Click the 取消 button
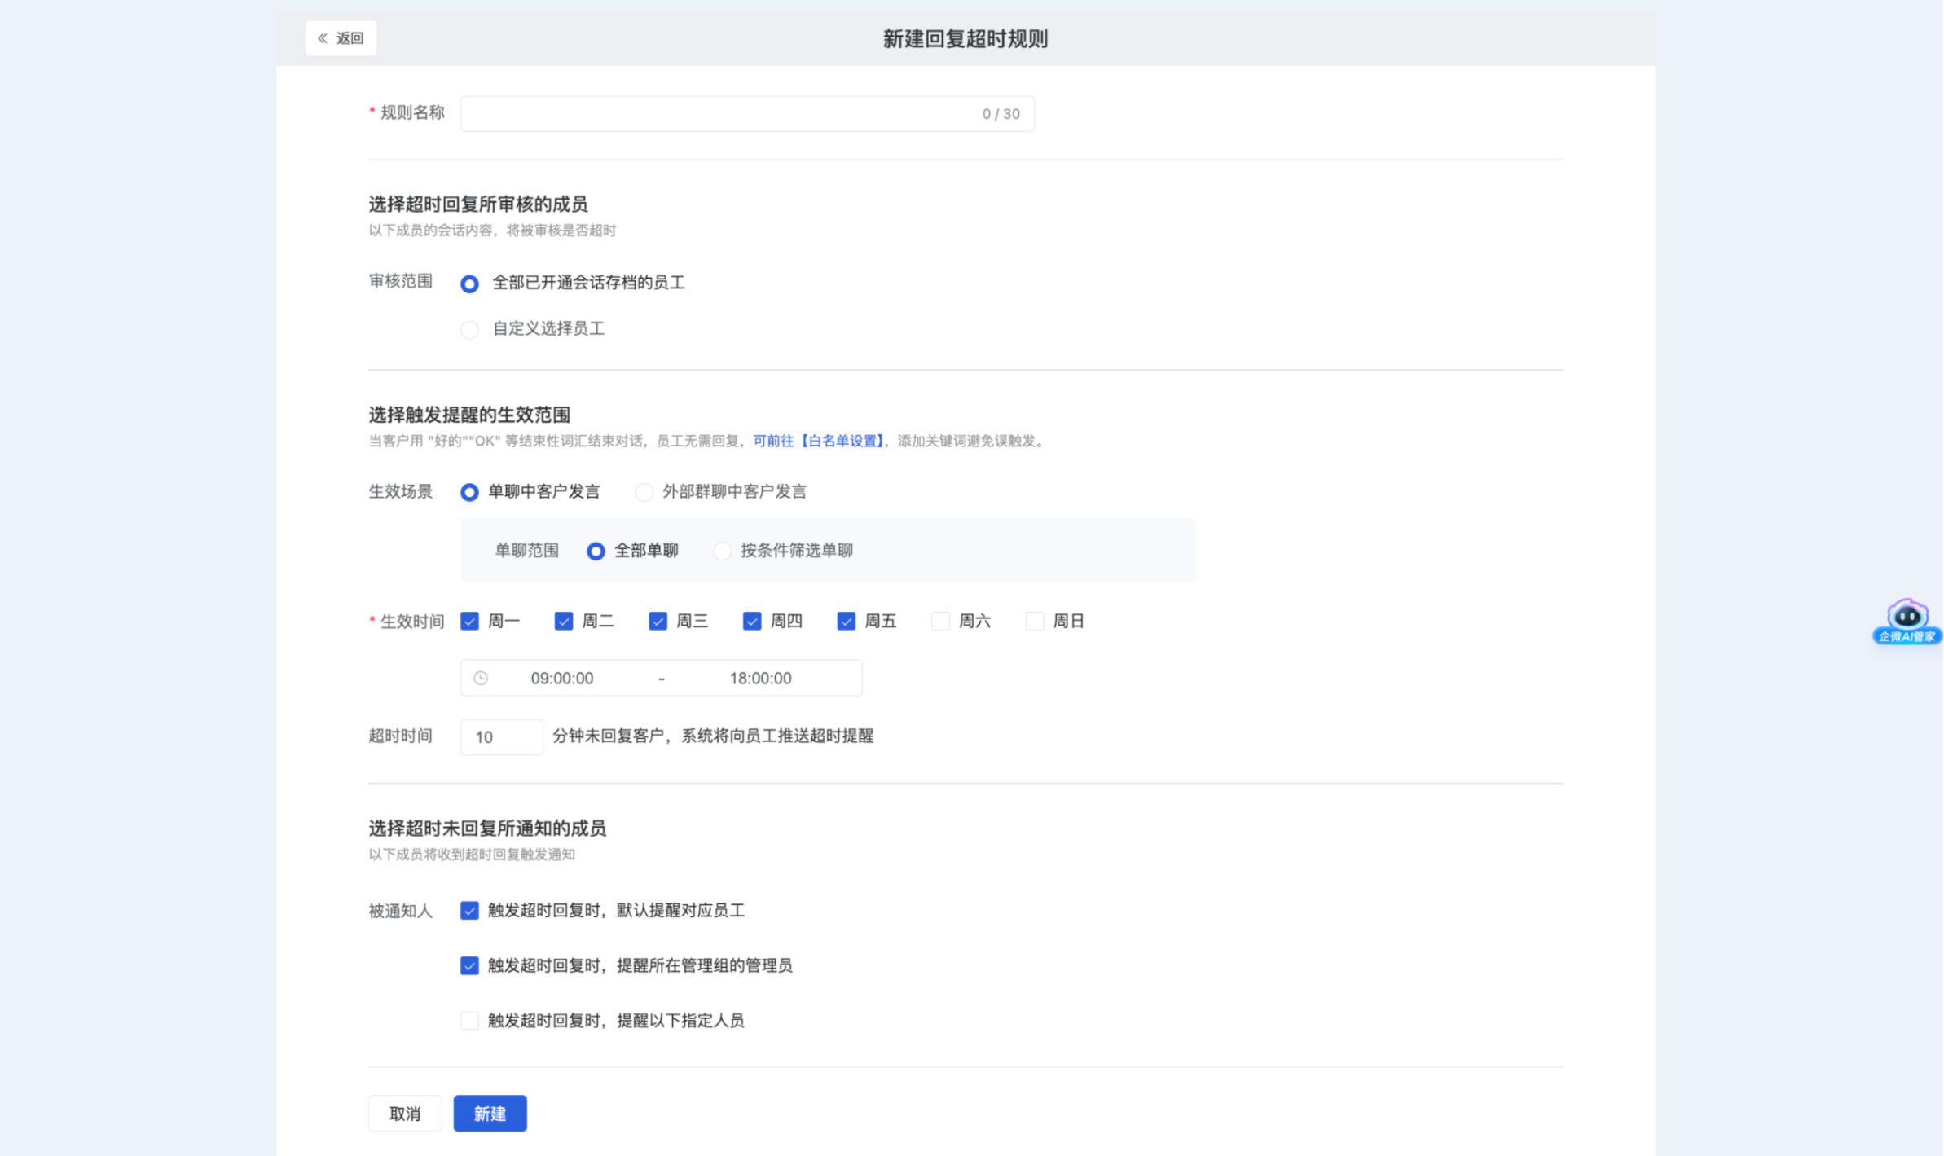Screen dimensions: 1944x1156 pos(405,1114)
